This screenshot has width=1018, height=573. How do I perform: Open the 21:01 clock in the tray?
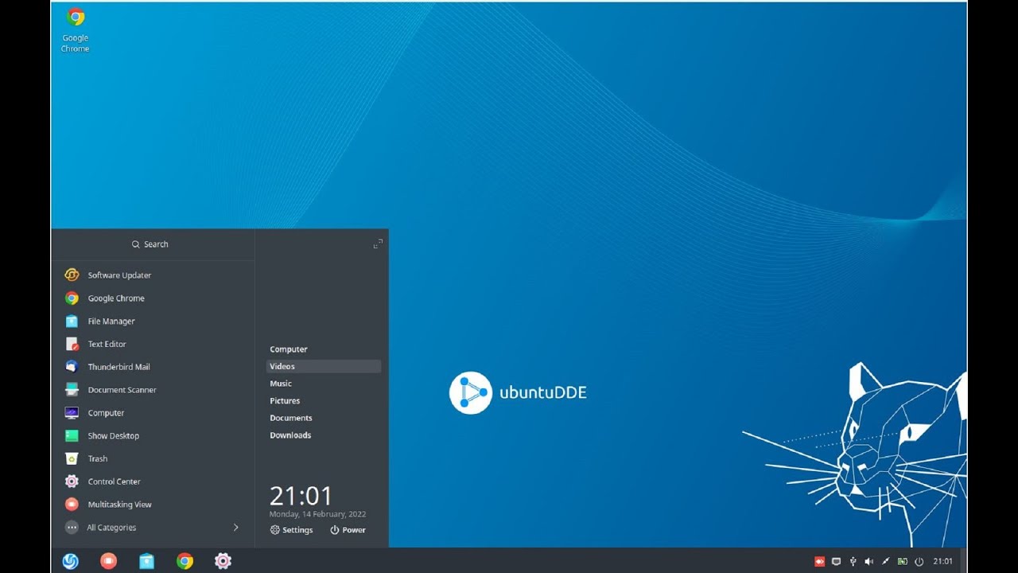point(943,561)
